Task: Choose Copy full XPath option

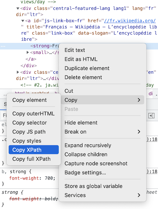Action: (x=34, y=159)
